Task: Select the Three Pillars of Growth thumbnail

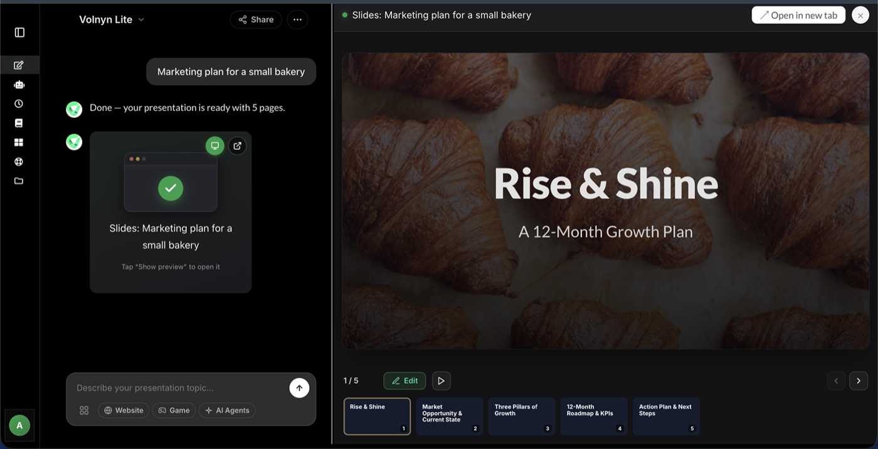Action: pyautogui.click(x=522, y=416)
